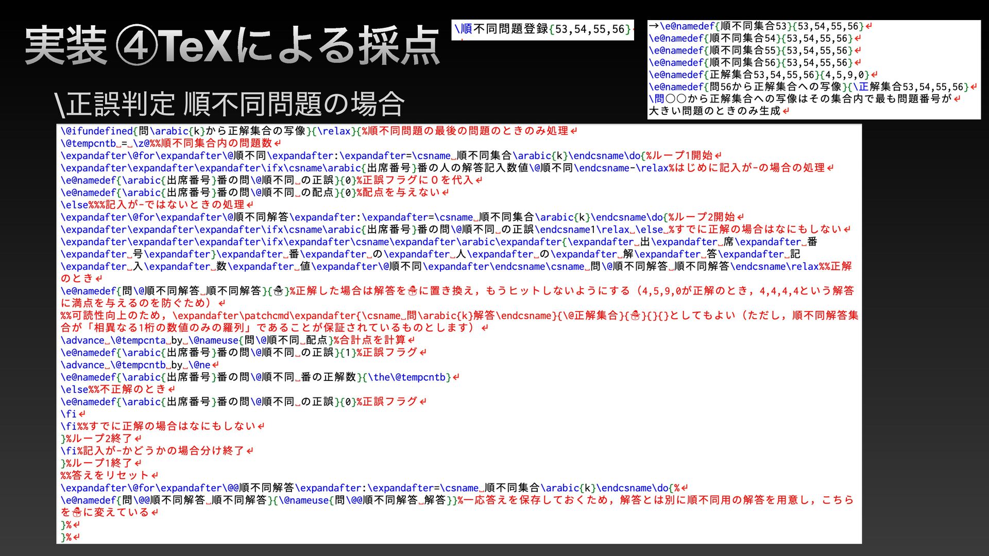Click the line defining "順不同集合53"
Image resolution: width=989 pixels, height=556 pixels.
click(760, 26)
